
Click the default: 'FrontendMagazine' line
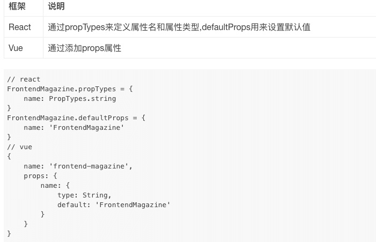click(x=114, y=205)
